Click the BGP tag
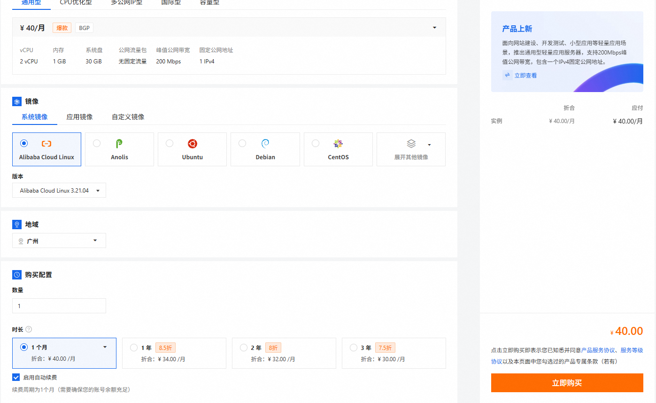The image size is (656, 403). pos(84,28)
